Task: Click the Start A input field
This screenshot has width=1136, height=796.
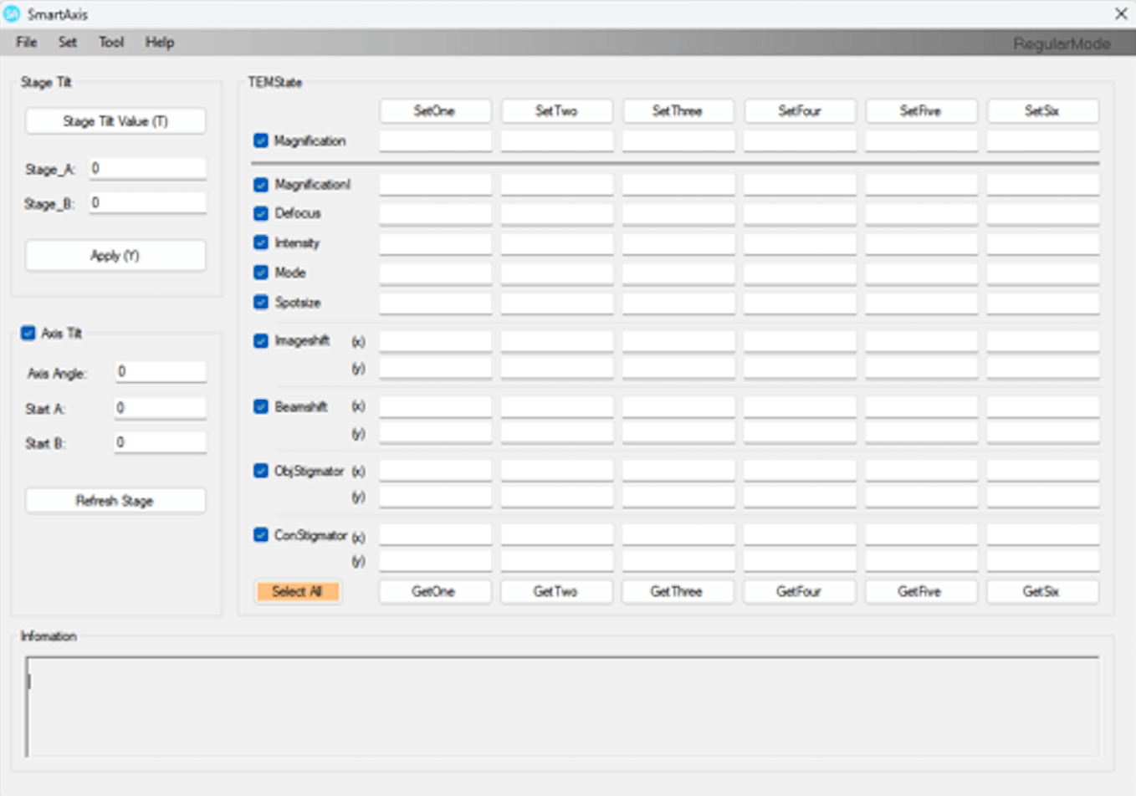Action: click(160, 408)
